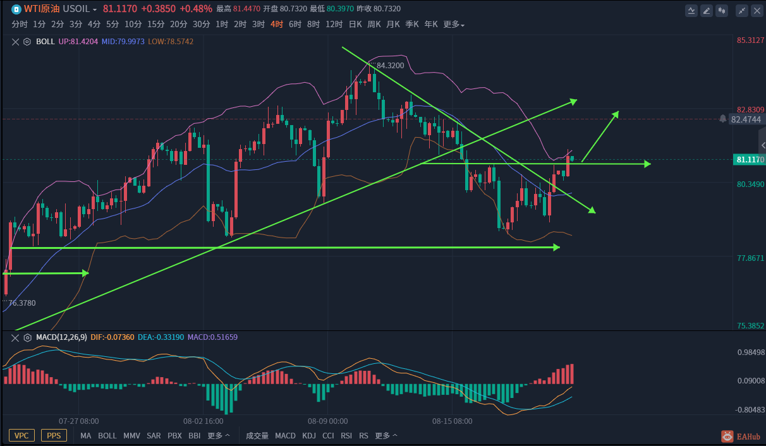The height and width of the screenshot is (446, 766).
Task: Enable the PBX main indicator
Action: (175, 436)
